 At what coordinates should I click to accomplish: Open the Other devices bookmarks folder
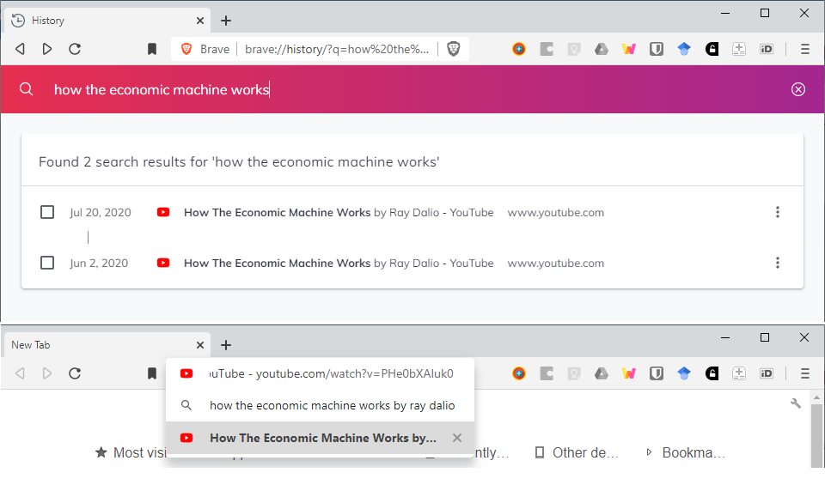577,452
